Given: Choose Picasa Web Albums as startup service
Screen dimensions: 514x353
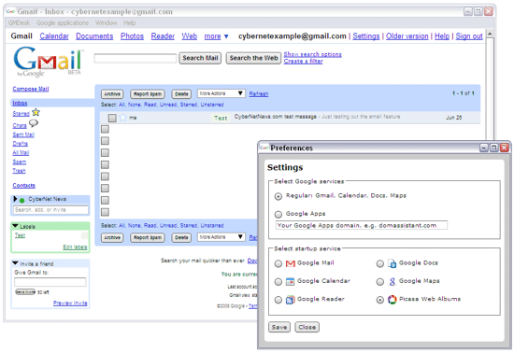Looking at the screenshot, I should [x=380, y=300].
